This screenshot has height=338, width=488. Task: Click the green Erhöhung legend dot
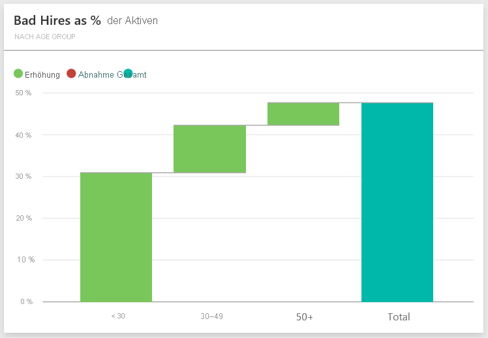click(x=18, y=74)
